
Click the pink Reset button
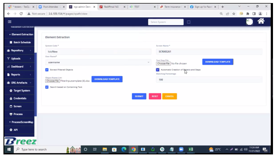click(x=155, y=96)
